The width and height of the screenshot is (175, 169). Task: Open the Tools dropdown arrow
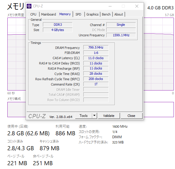(95, 116)
